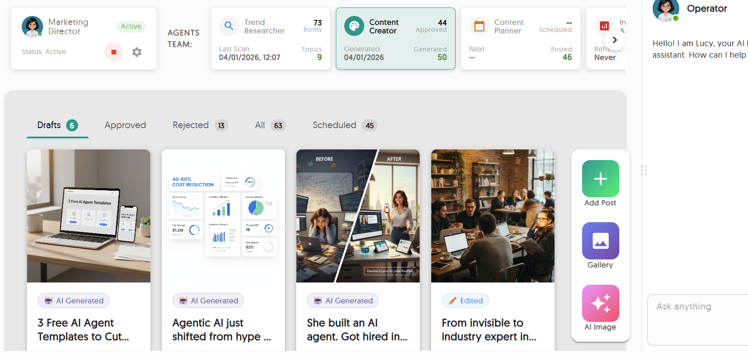Click the red analytics chart agent icon
Screen dimensions: 748x353
coord(604,26)
